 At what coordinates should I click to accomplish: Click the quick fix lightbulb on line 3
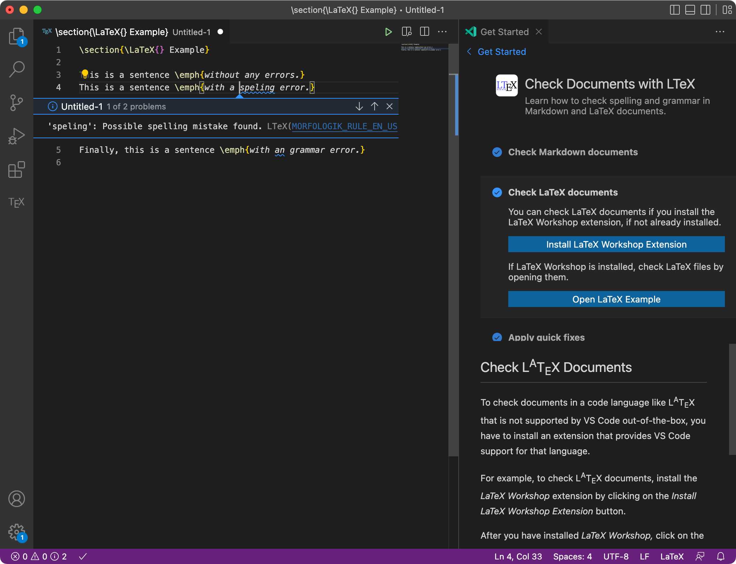[84, 74]
